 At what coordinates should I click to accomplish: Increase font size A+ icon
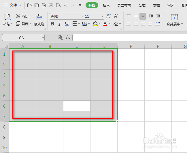click(x=109, y=16)
